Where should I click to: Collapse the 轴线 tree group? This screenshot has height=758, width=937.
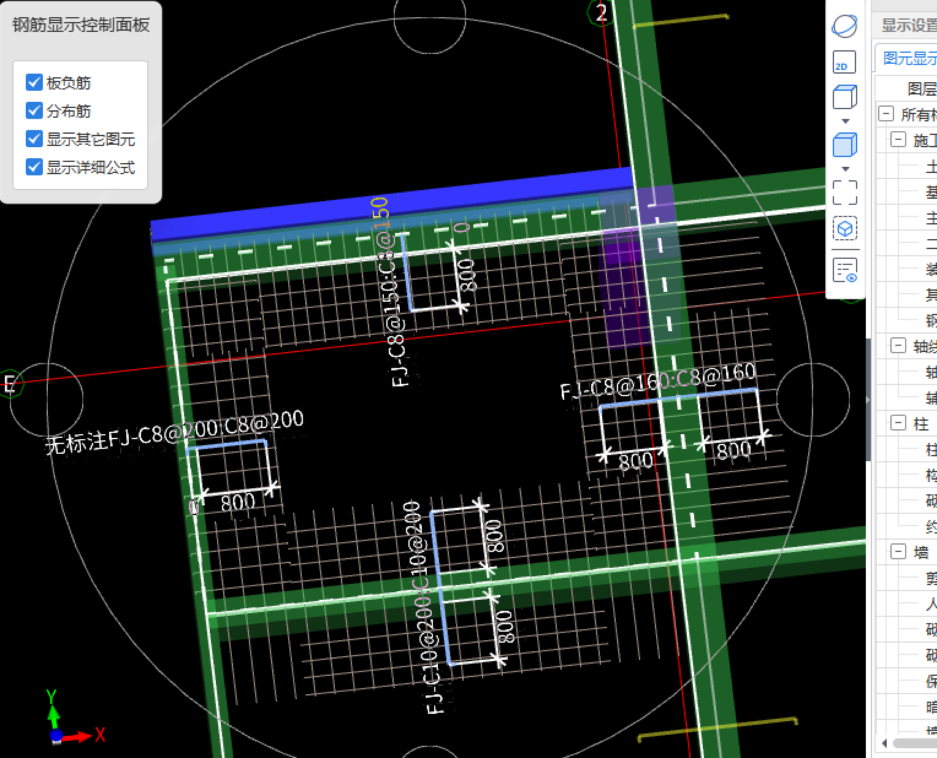click(x=898, y=345)
